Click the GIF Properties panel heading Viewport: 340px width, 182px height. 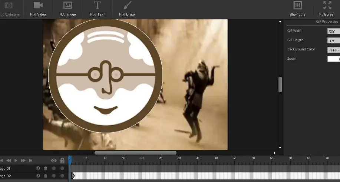point(327,21)
